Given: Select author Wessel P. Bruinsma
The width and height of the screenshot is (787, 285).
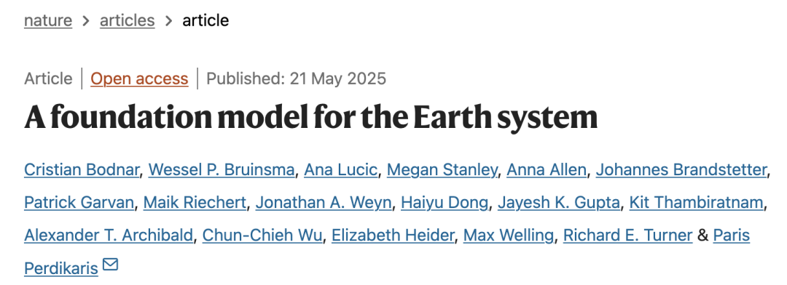Looking at the screenshot, I should tap(222, 170).
